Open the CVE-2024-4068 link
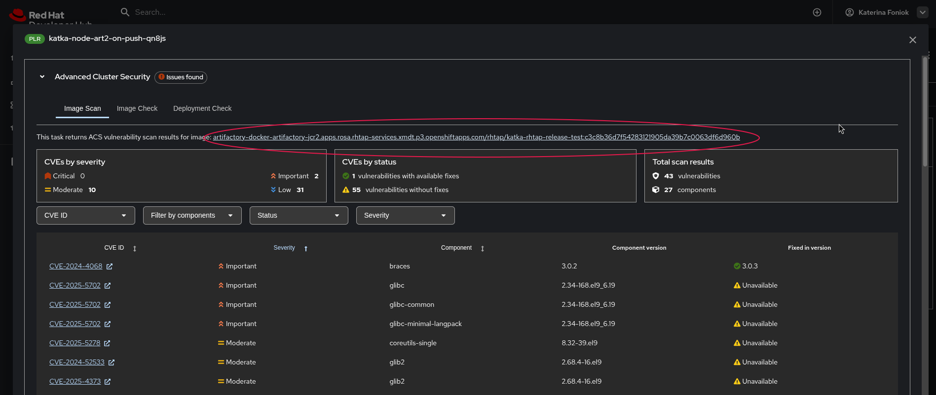The height and width of the screenshot is (395, 936). tap(75, 266)
